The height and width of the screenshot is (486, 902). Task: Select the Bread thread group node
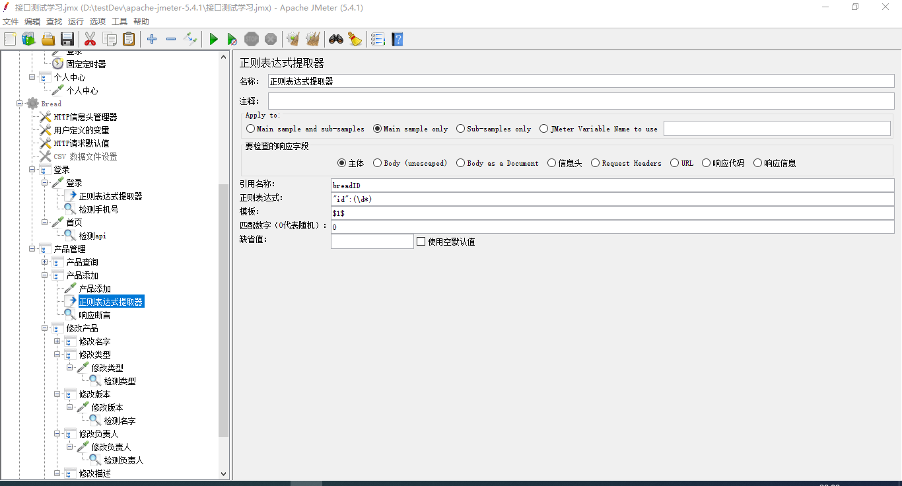tap(51, 104)
